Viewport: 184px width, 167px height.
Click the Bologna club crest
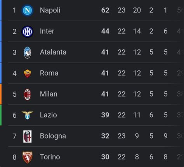(x=28, y=136)
